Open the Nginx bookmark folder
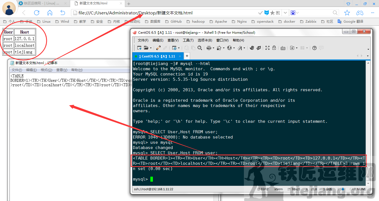379x201 pixels. (239, 21)
